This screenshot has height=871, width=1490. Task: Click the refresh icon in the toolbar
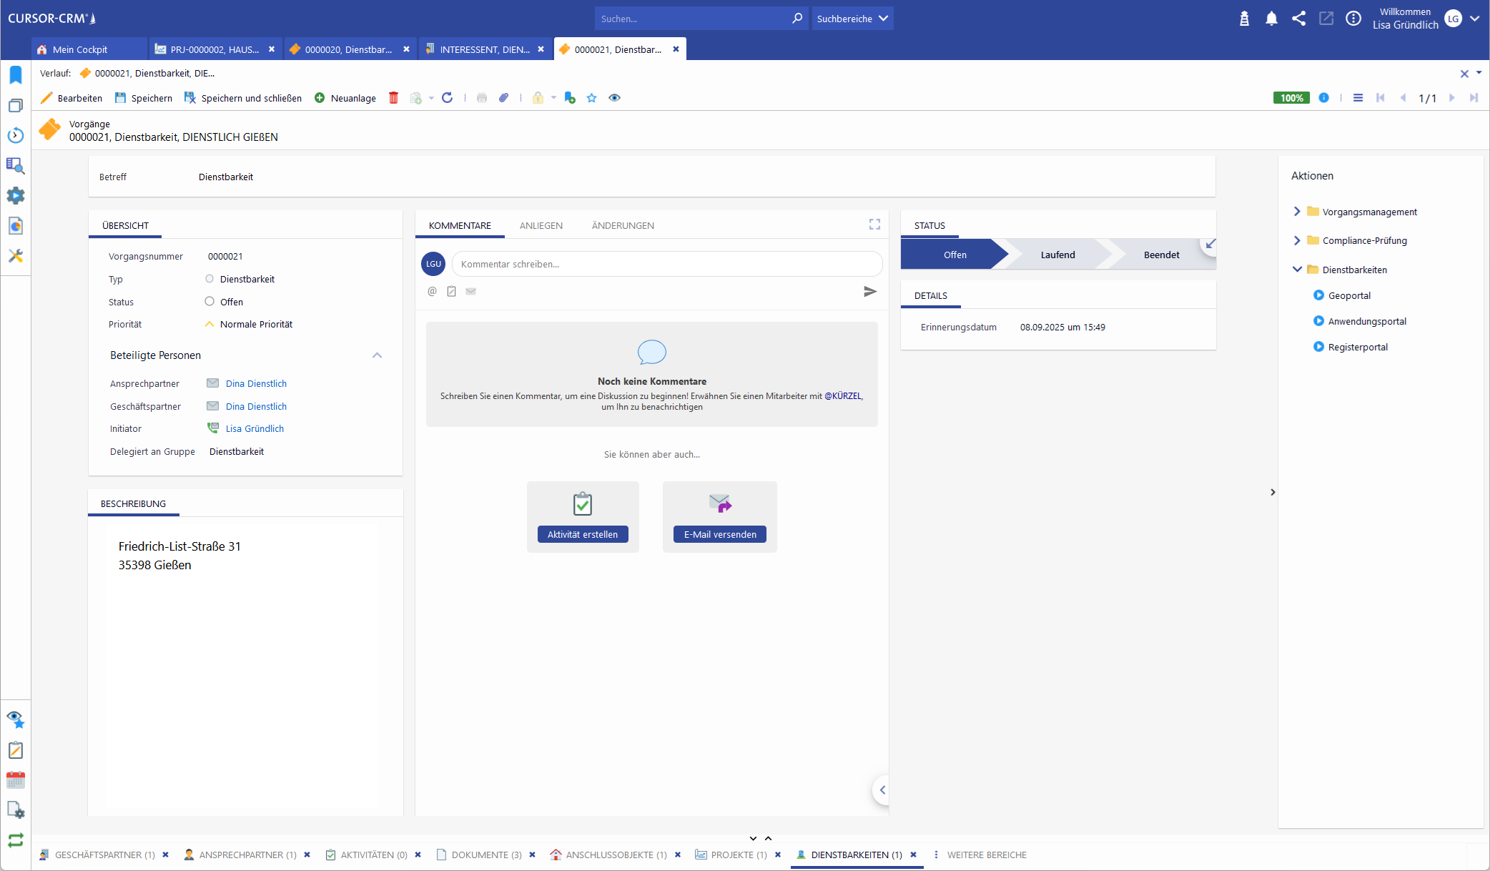pos(448,98)
